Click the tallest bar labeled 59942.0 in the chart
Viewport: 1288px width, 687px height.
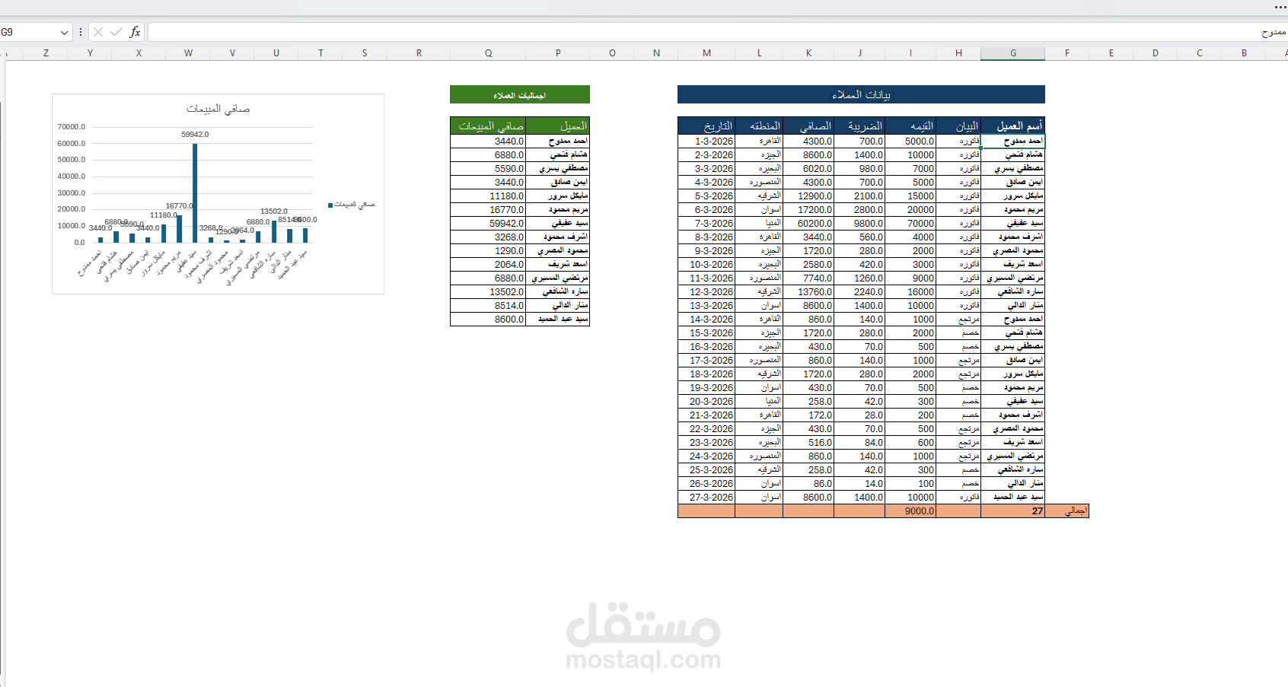tap(196, 190)
